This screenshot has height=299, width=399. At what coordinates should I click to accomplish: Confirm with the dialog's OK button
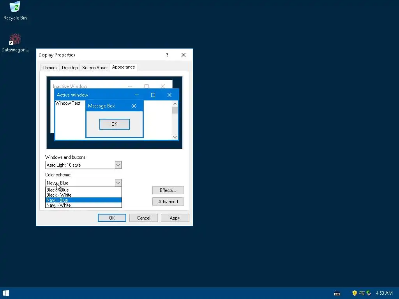pyautogui.click(x=112, y=218)
